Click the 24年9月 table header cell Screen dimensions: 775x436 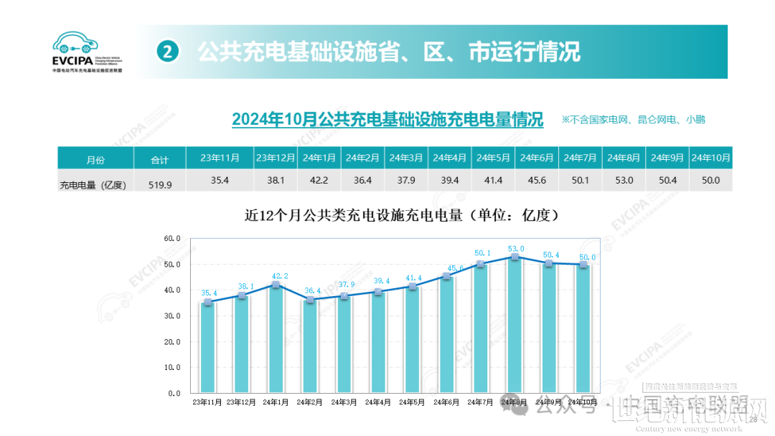tap(667, 158)
